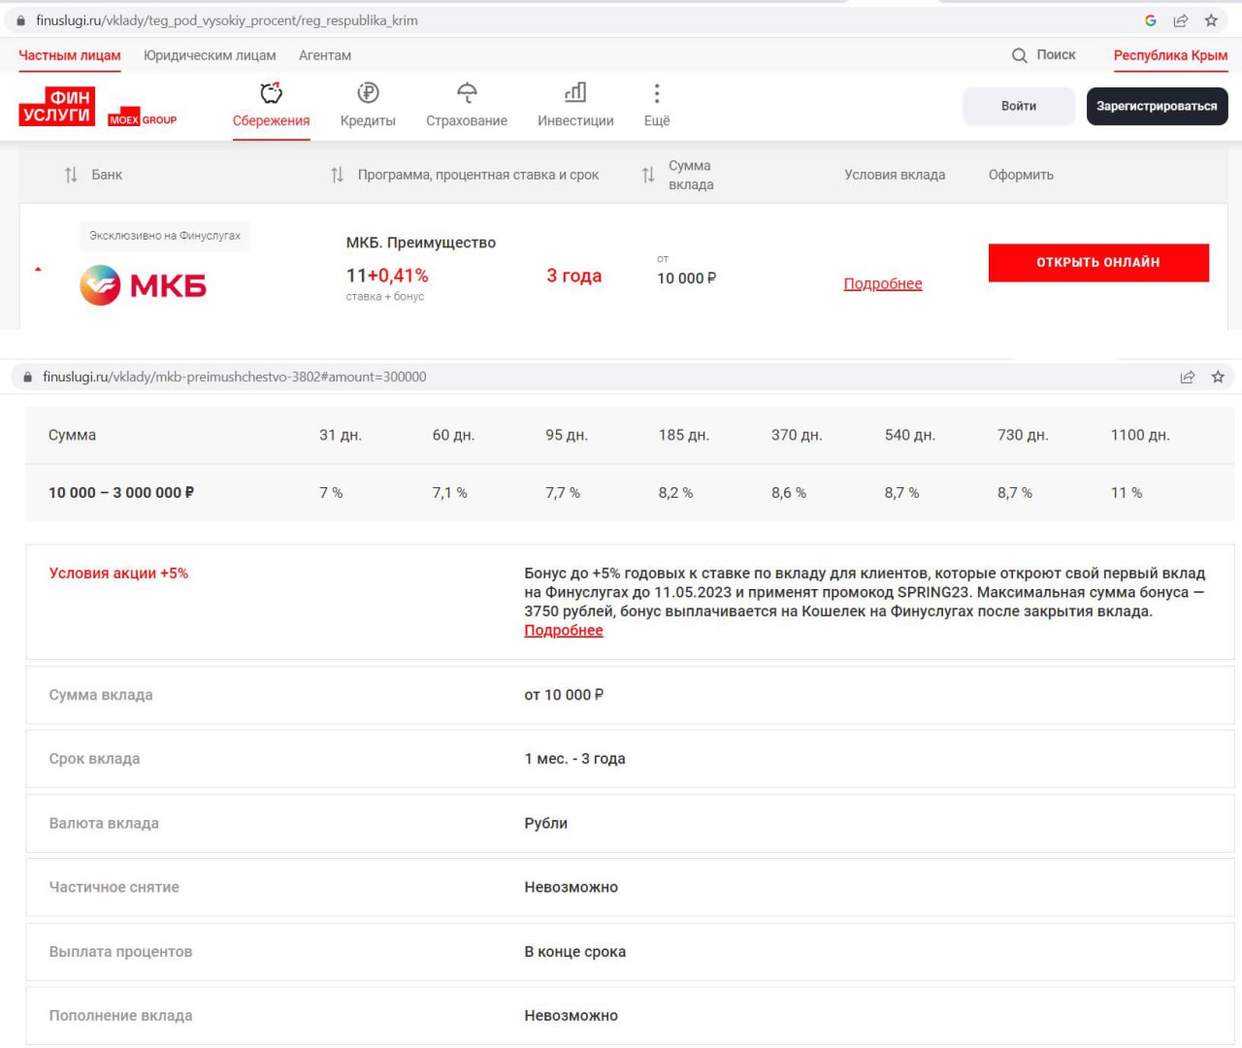
Task: Switch to Юридическим лицам tab
Action: [210, 55]
